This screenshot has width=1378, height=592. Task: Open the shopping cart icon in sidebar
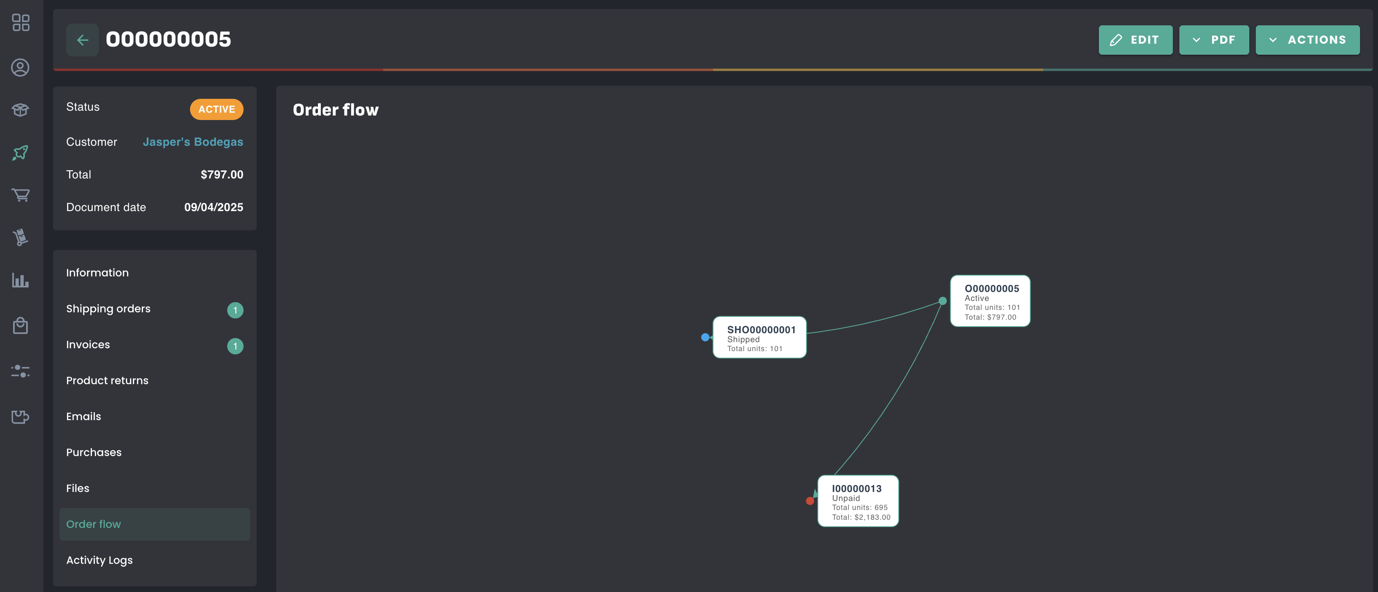click(x=20, y=195)
